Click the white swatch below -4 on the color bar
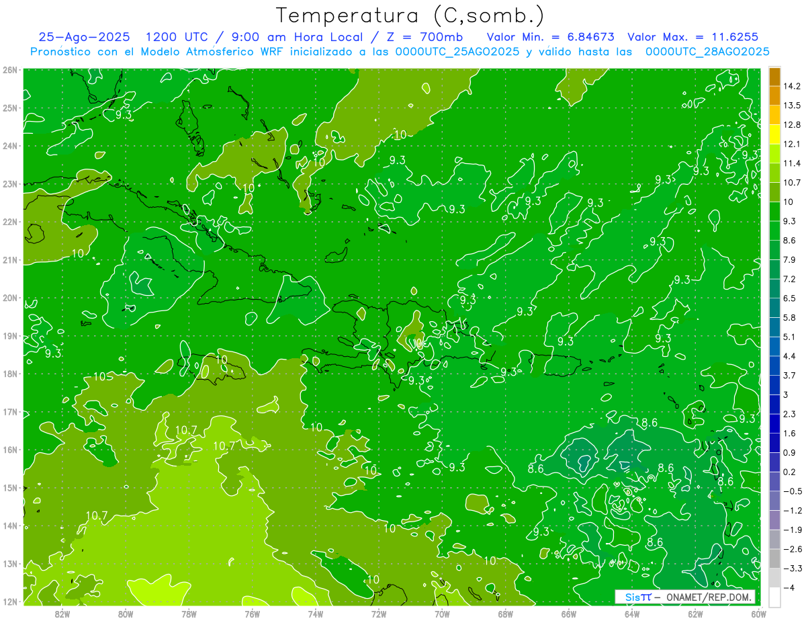The height and width of the screenshot is (623, 806). (x=774, y=597)
